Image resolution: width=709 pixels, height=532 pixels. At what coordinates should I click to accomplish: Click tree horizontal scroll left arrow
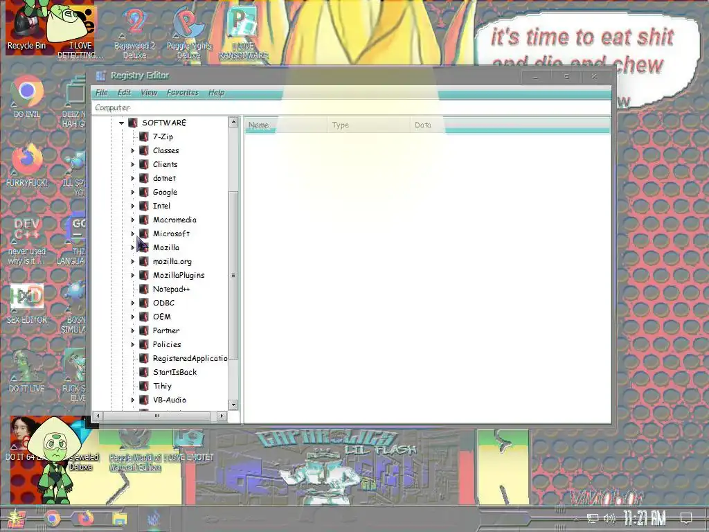tap(98, 416)
